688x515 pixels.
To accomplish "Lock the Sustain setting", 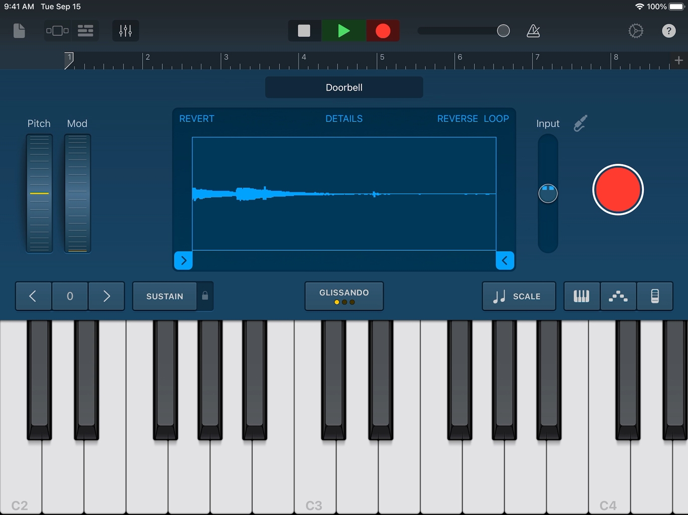I will (205, 296).
